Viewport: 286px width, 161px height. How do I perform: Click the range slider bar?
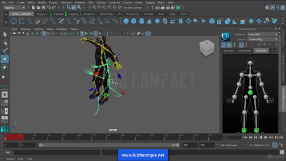click(109, 145)
